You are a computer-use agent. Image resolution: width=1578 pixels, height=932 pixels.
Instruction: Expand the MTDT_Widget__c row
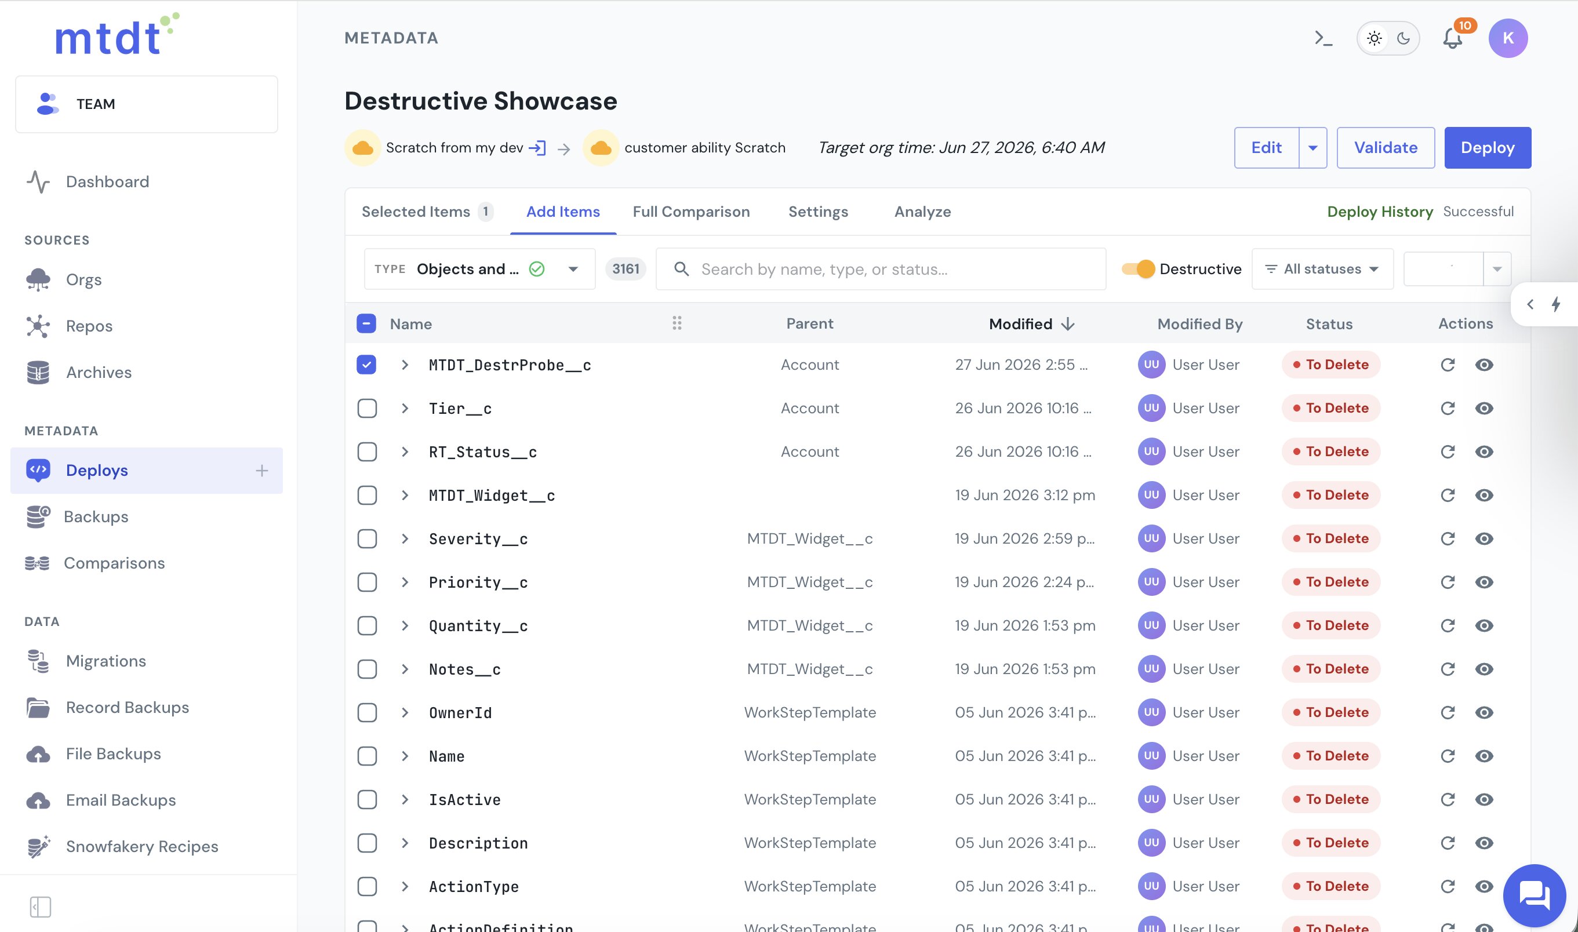point(405,496)
